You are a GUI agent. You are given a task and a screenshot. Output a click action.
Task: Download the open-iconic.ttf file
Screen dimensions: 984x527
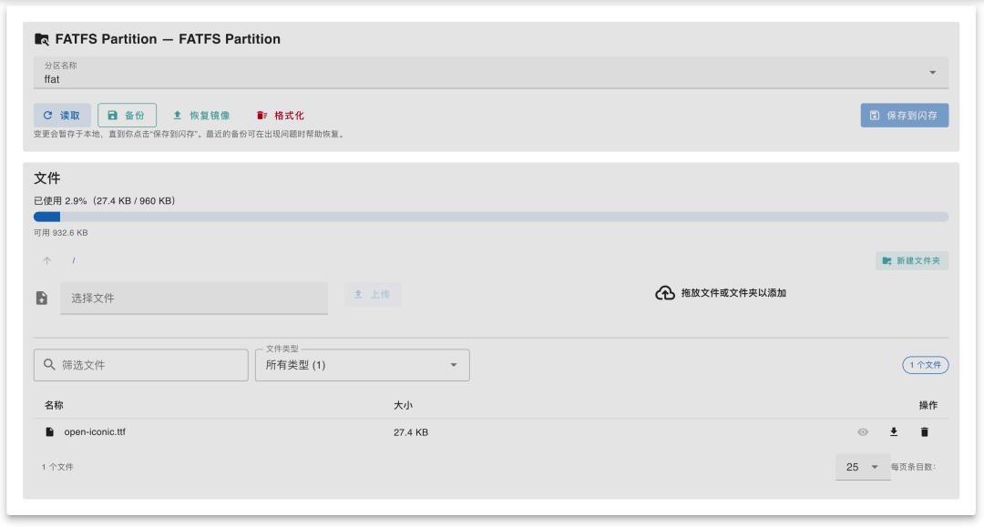(894, 431)
